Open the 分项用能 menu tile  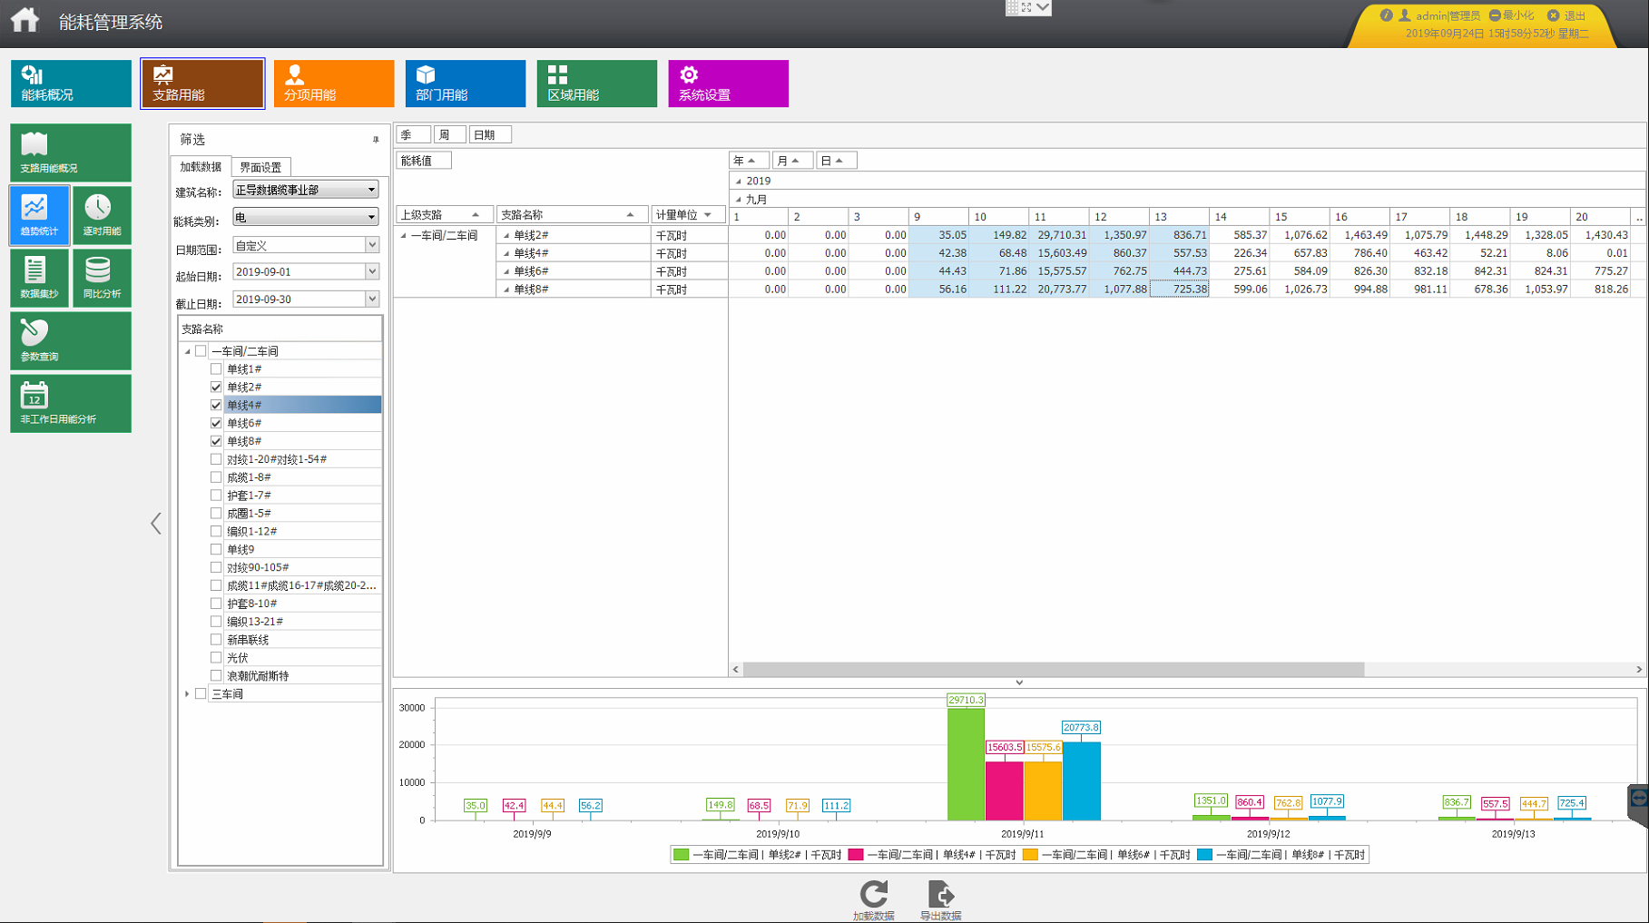tap(333, 83)
